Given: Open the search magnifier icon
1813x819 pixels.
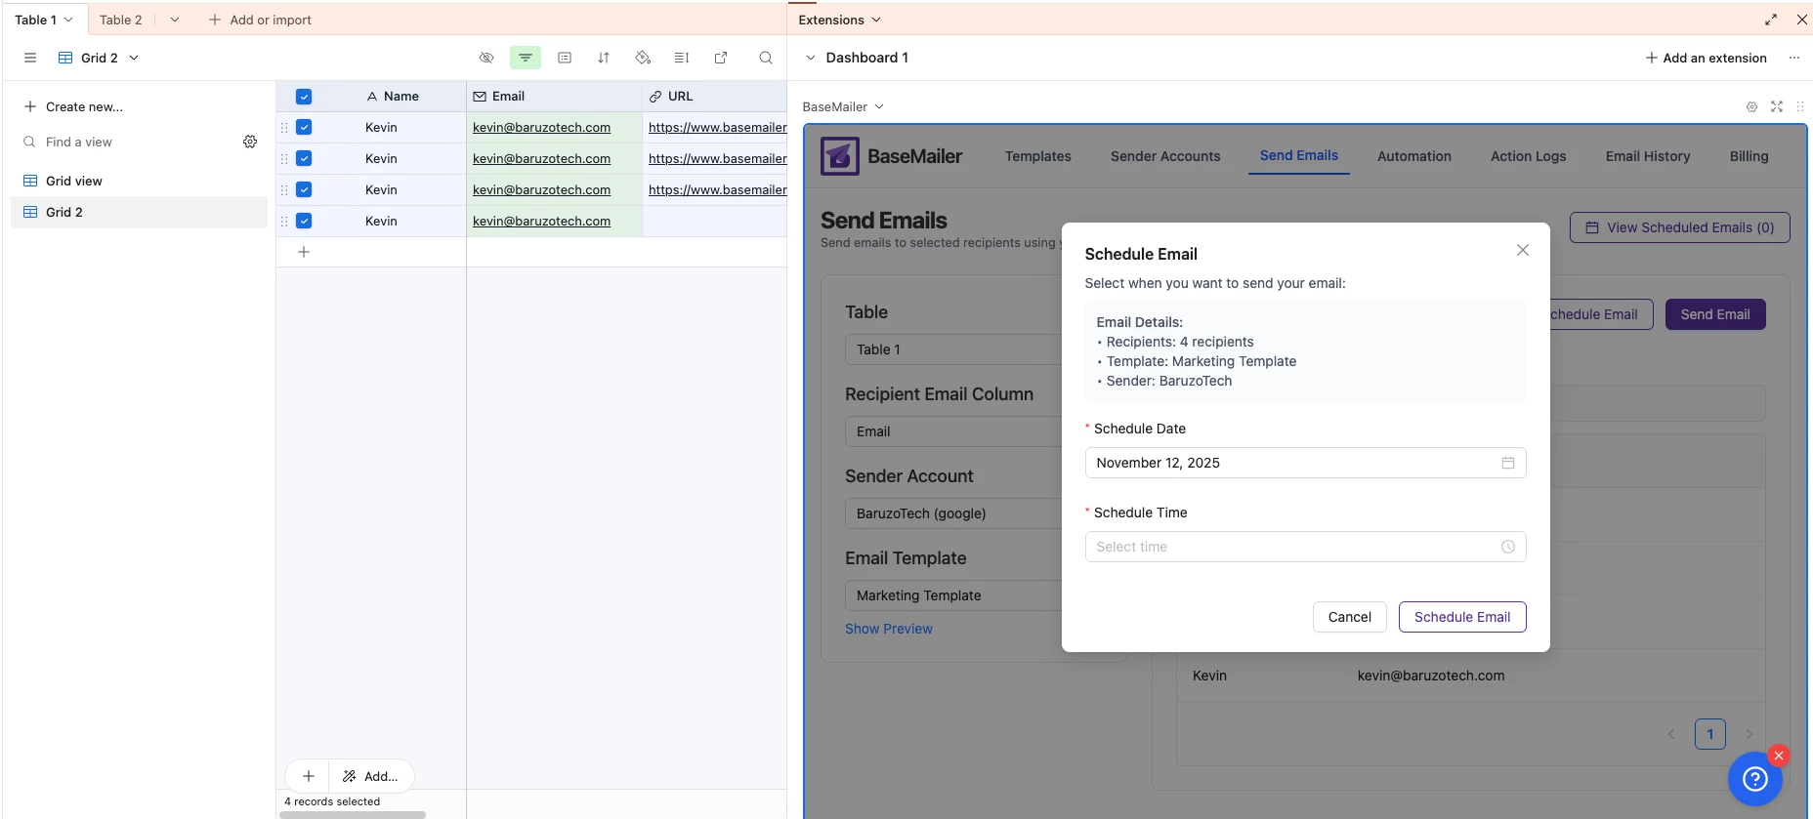Looking at the screenshot, I should [x=766, y=58].
